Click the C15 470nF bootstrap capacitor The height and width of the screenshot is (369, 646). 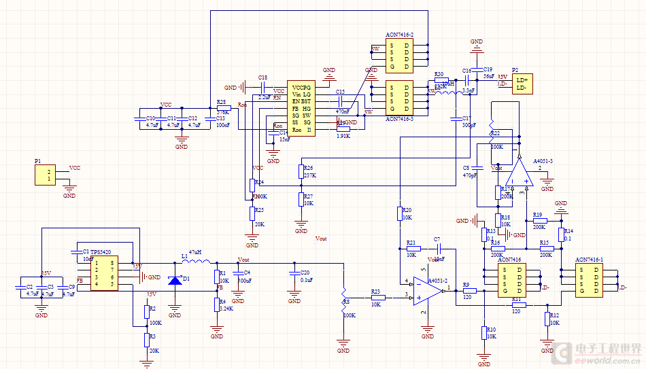pyautogui.click(x=340, y=101)
